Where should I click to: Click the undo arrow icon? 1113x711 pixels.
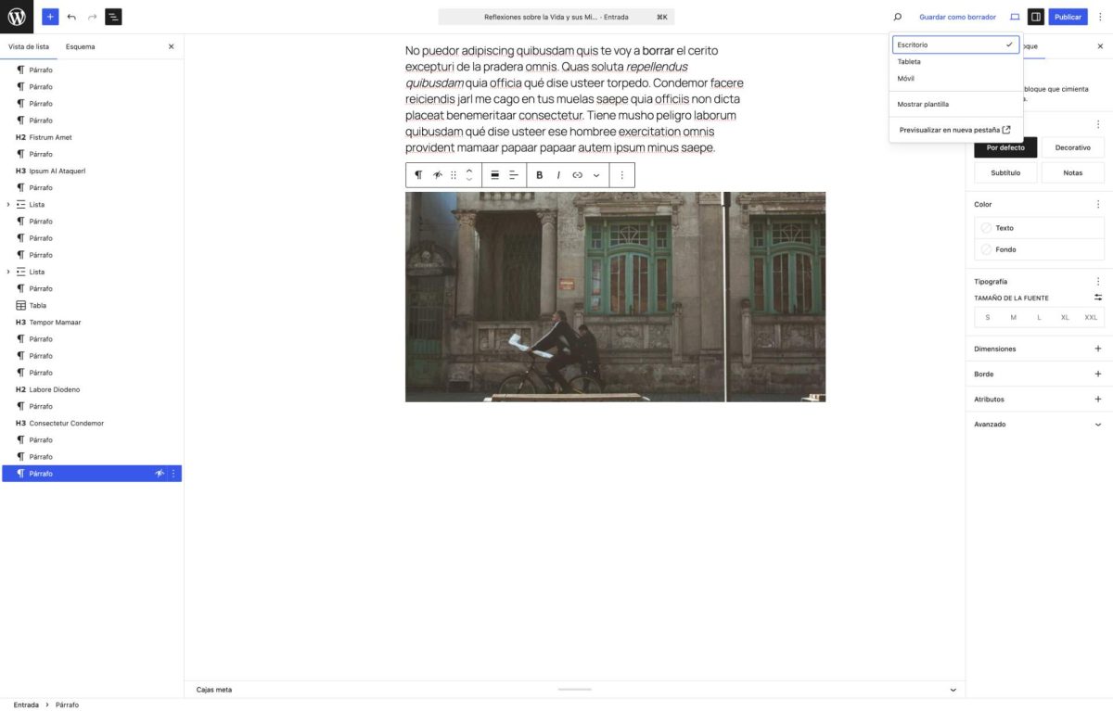pos(71,17)
